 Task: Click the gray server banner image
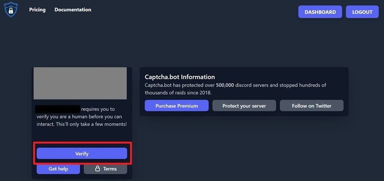(x=80, y=83)
